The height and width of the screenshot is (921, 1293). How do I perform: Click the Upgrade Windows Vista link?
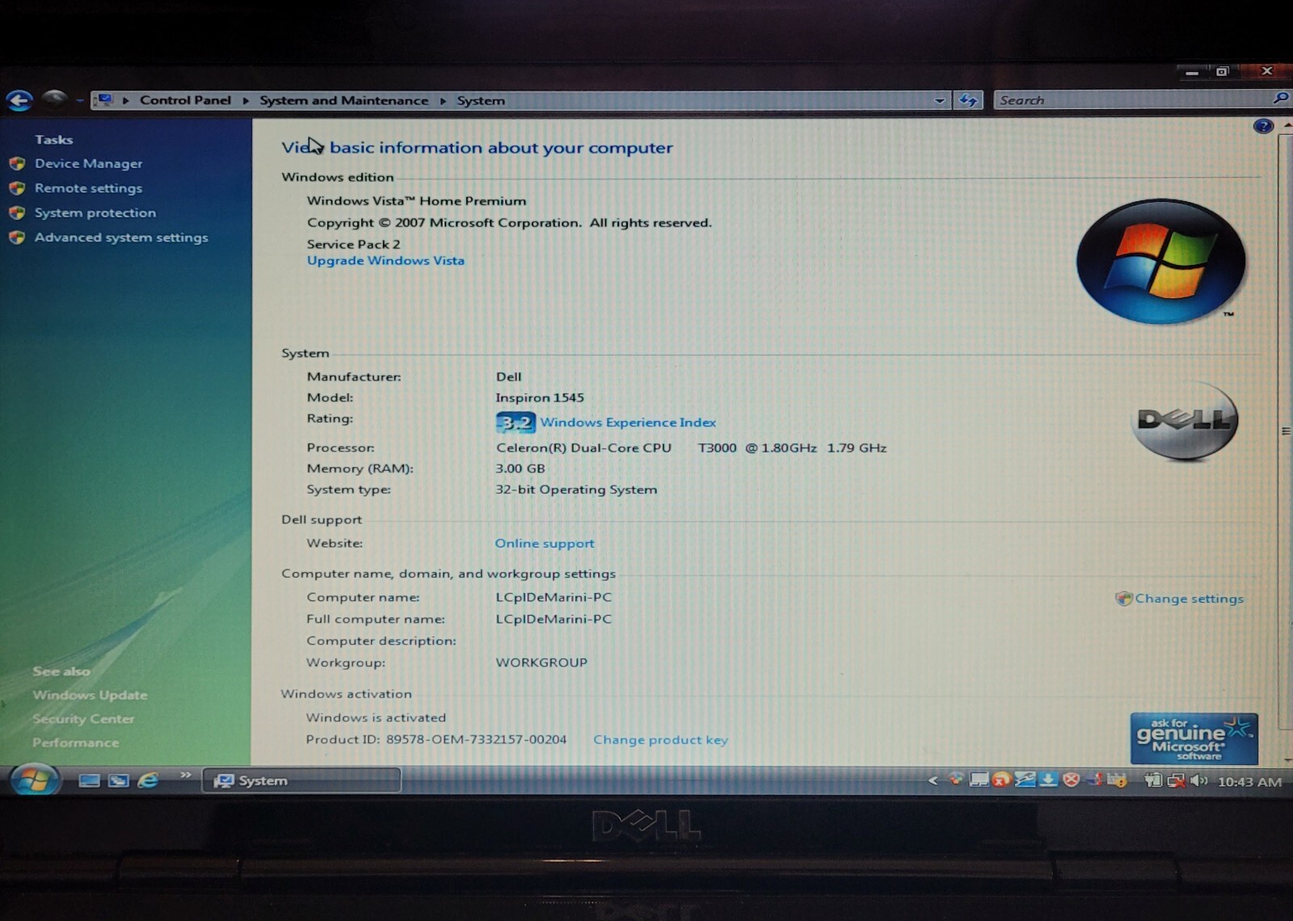pos(385,261)
